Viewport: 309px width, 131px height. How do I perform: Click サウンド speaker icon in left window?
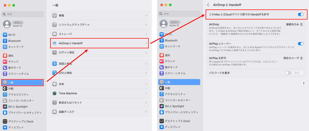5,62
